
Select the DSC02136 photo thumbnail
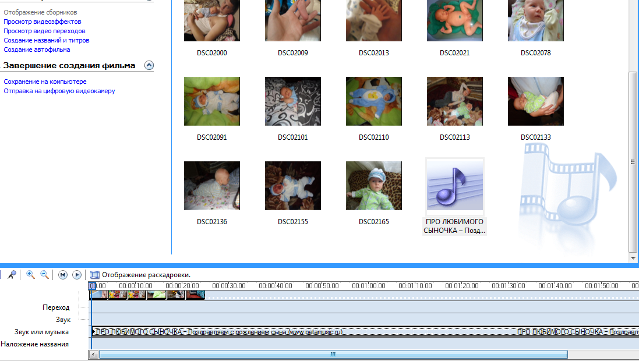pos(212,186)
